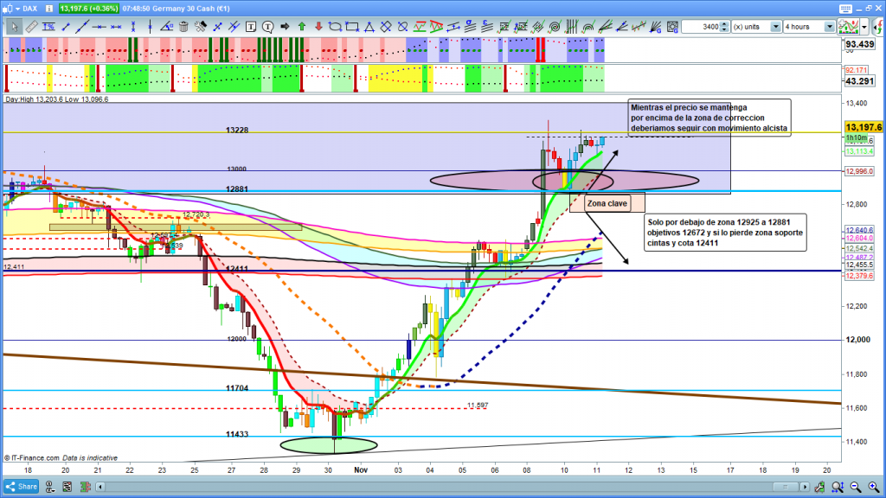Select the boxed T text tool
Image resolution: width=886 pixels, height=498 pixels.
(250, 27)
